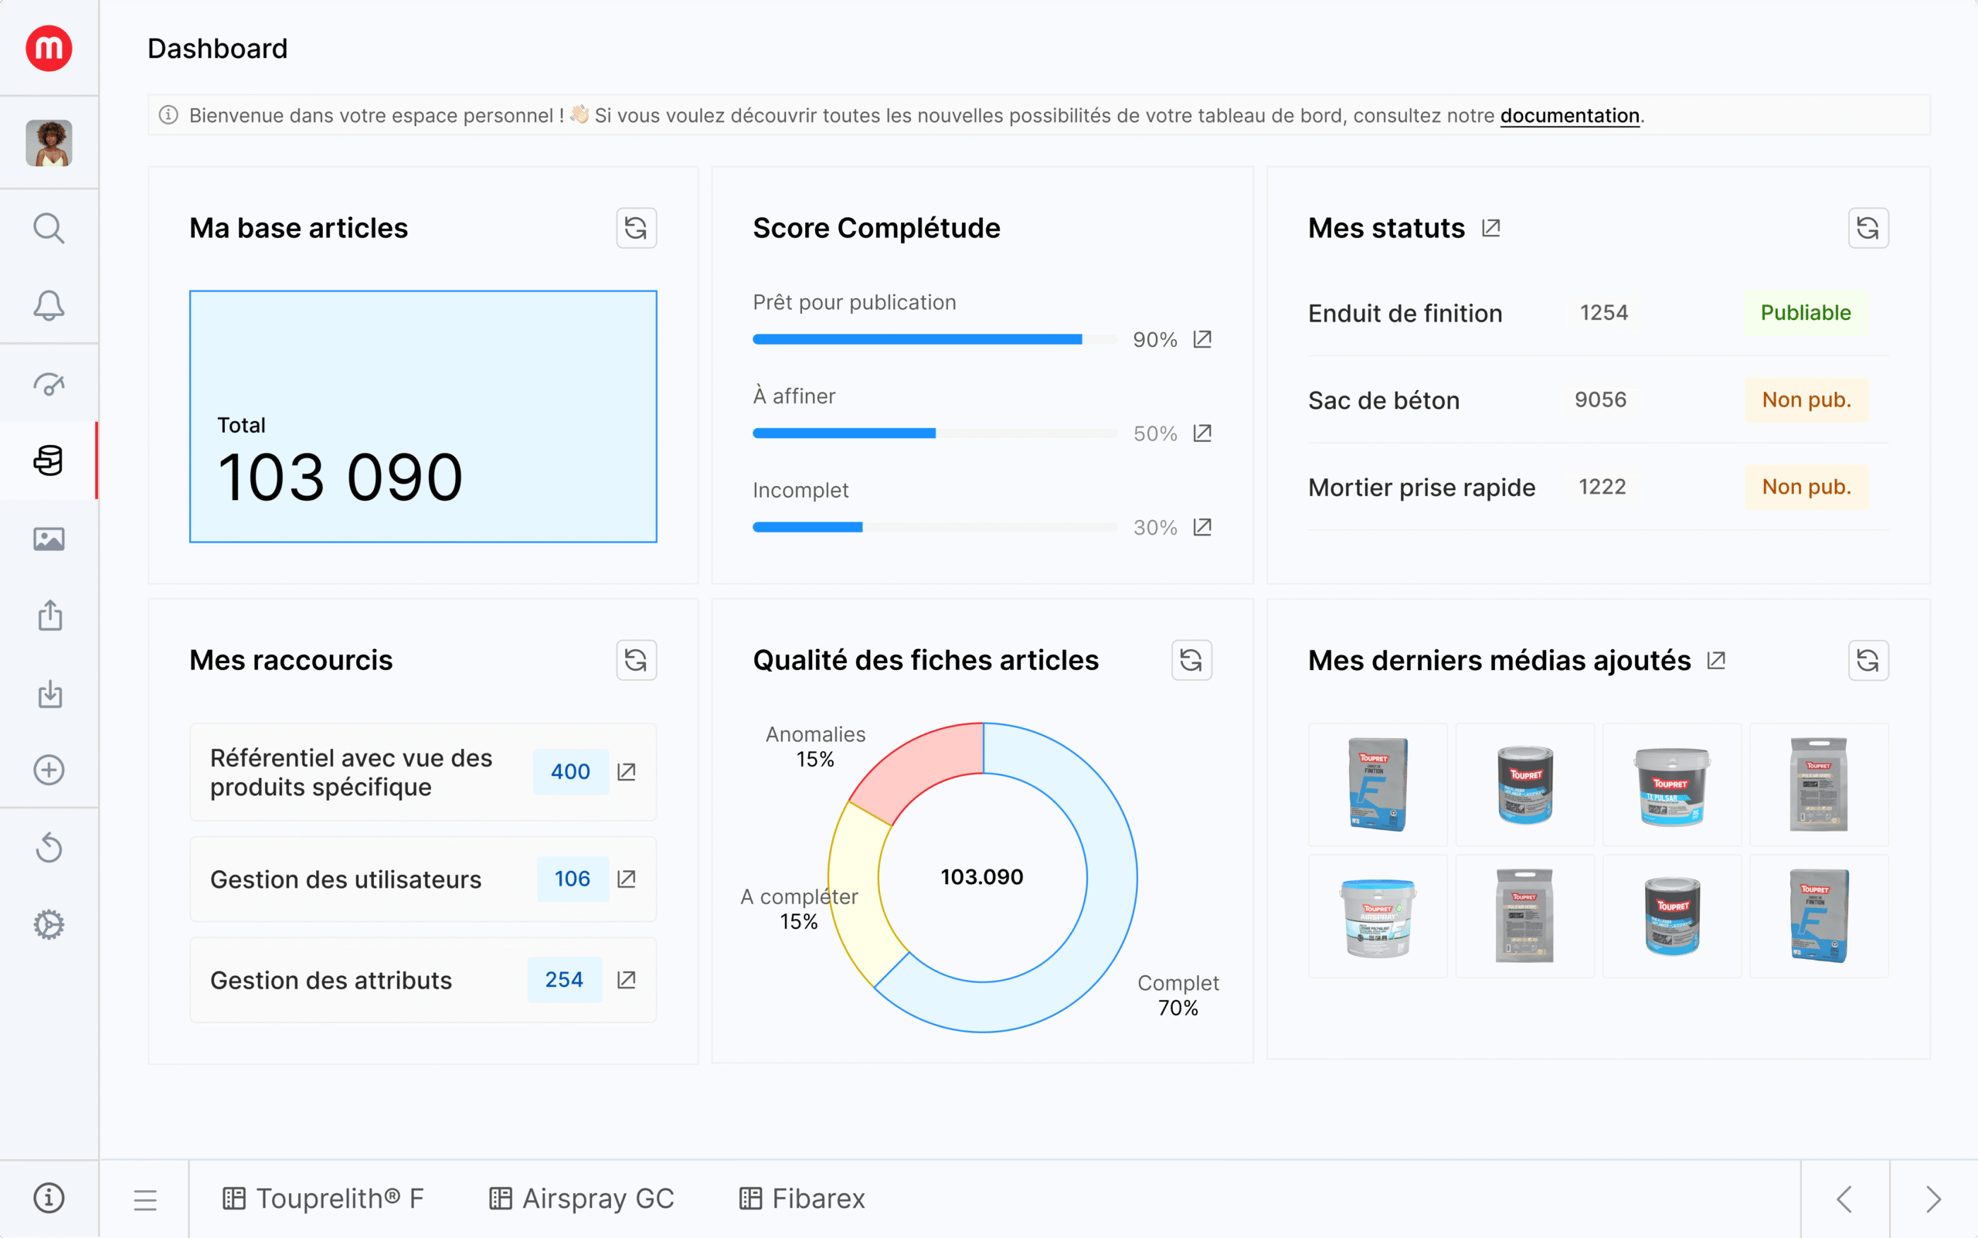The image size is (1978, 1238).
Task: Switch to the Fibarex tab
Action: [x=801, y=1199]
